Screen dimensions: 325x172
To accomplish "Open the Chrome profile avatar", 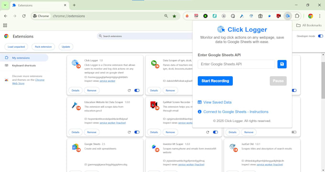I will point(311,16).
